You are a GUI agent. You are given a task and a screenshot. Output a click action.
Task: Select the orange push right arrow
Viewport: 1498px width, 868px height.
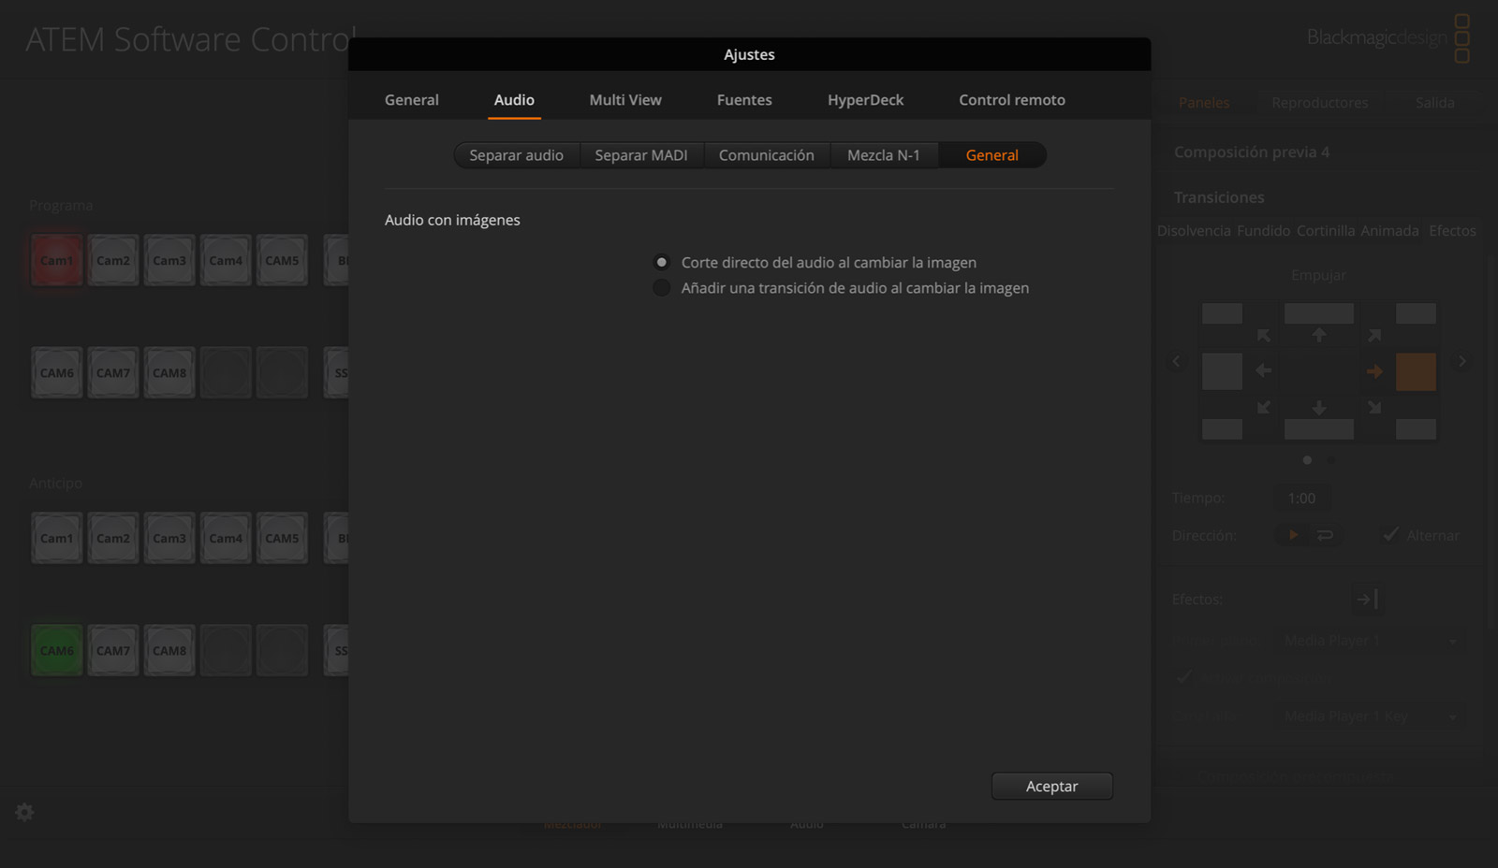(1374, 371)
